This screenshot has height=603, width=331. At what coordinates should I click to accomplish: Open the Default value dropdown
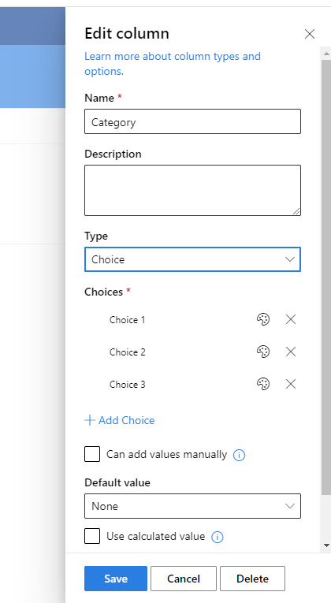point(192,506)
